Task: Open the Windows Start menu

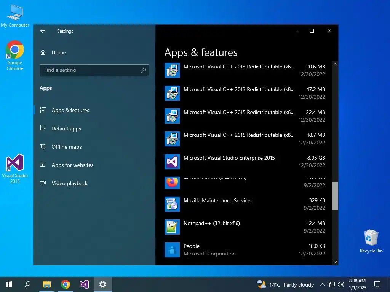Action: 9,284
